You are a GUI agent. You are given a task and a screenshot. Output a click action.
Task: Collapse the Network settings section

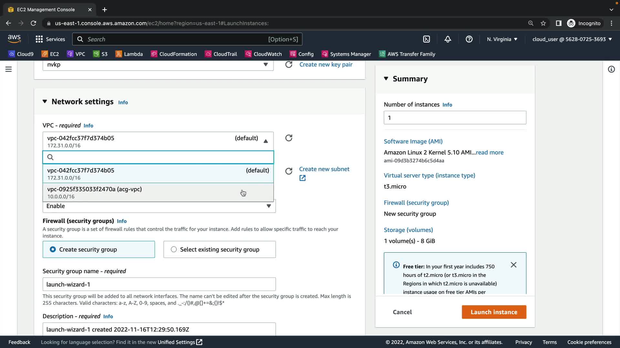[x=45, y=101]
